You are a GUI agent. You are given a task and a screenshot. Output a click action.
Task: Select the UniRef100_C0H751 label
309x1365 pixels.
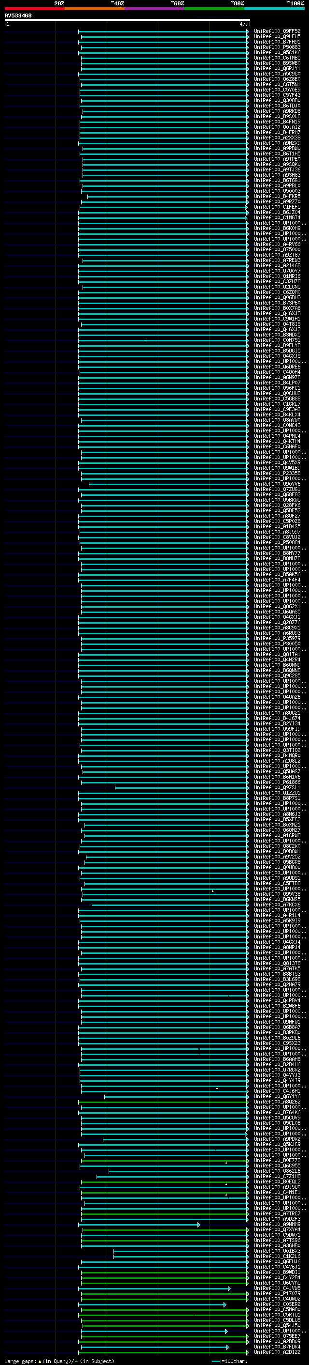[x=277, y=340]
